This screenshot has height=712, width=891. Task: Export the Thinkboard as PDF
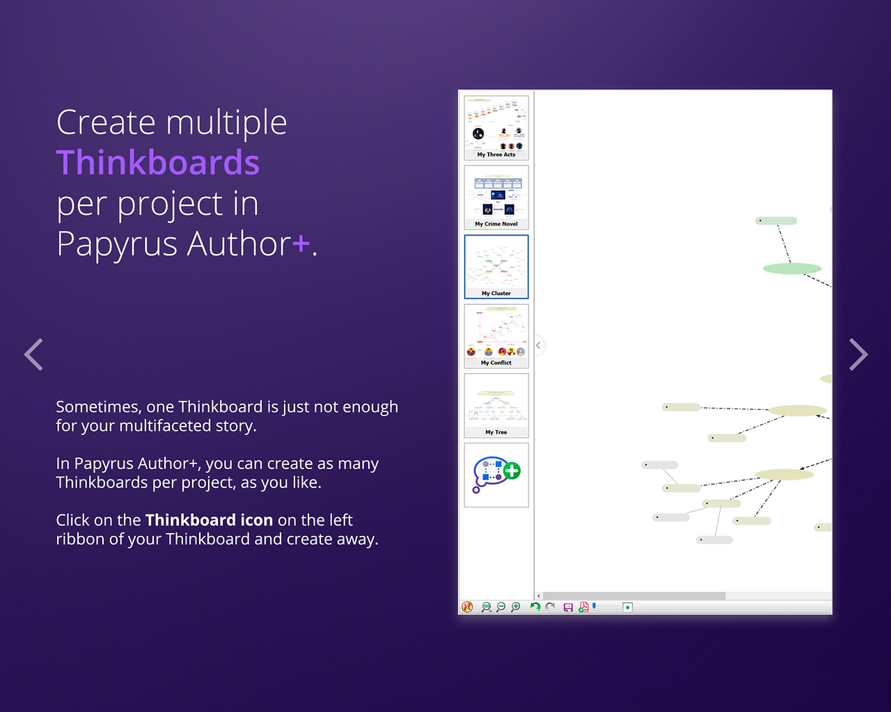coord(583,607)
